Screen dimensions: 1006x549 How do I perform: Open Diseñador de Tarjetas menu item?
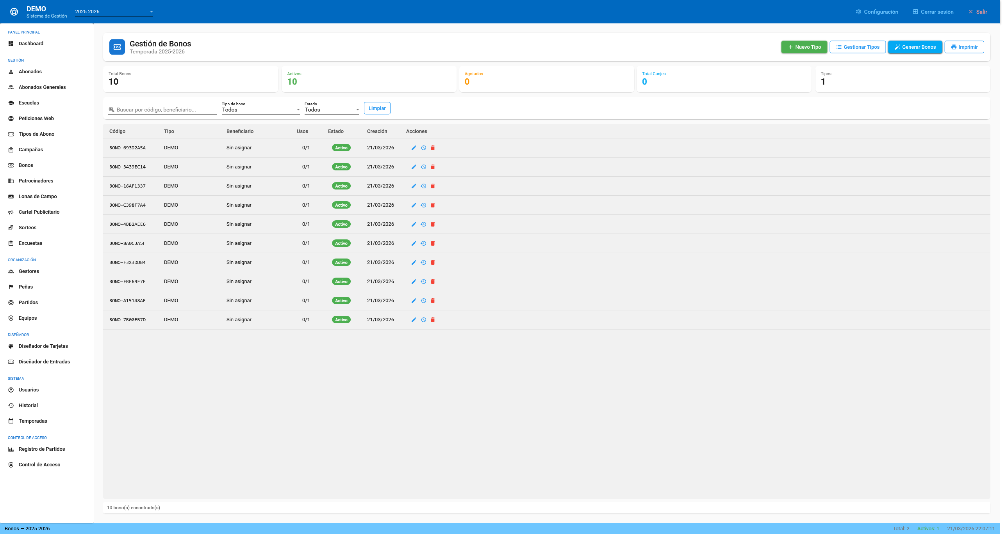coord(43,346)
